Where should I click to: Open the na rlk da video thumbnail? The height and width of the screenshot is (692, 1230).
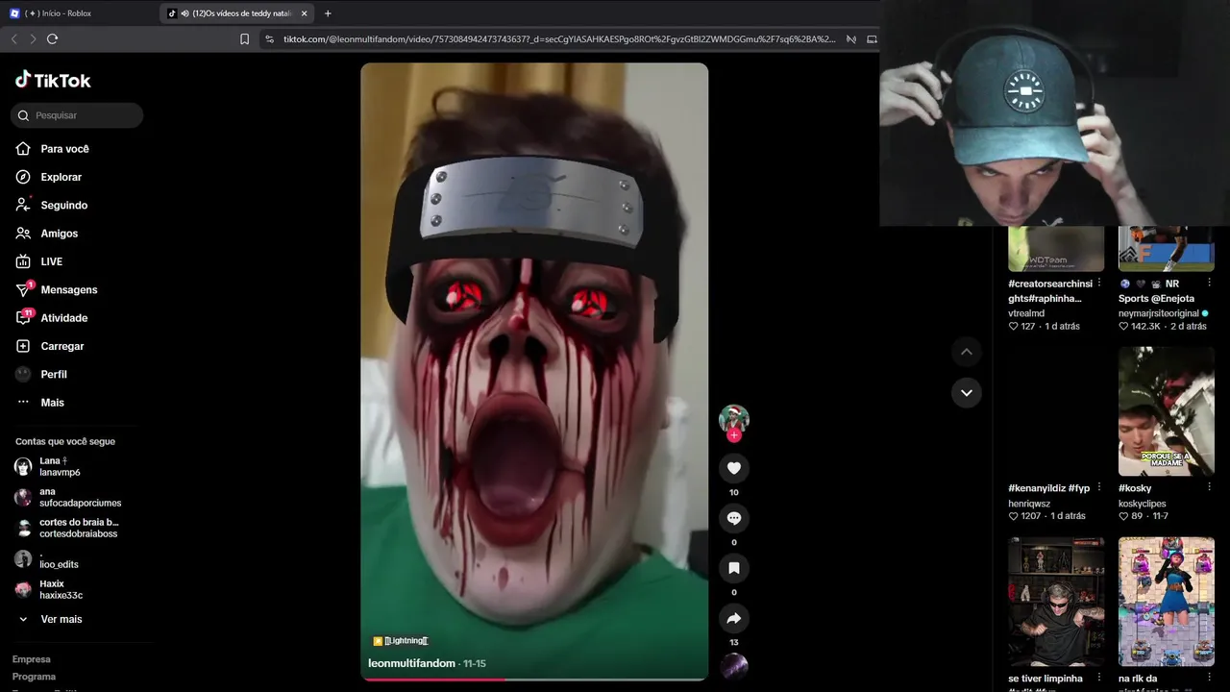[1167, 602]
